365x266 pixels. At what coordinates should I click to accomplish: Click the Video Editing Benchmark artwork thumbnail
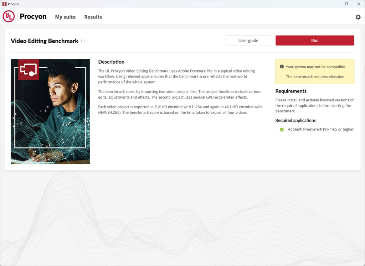(x=50, y=112)
